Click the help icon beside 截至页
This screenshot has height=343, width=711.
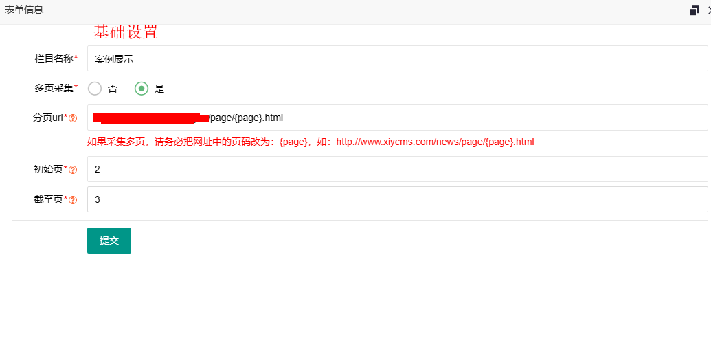73,200
